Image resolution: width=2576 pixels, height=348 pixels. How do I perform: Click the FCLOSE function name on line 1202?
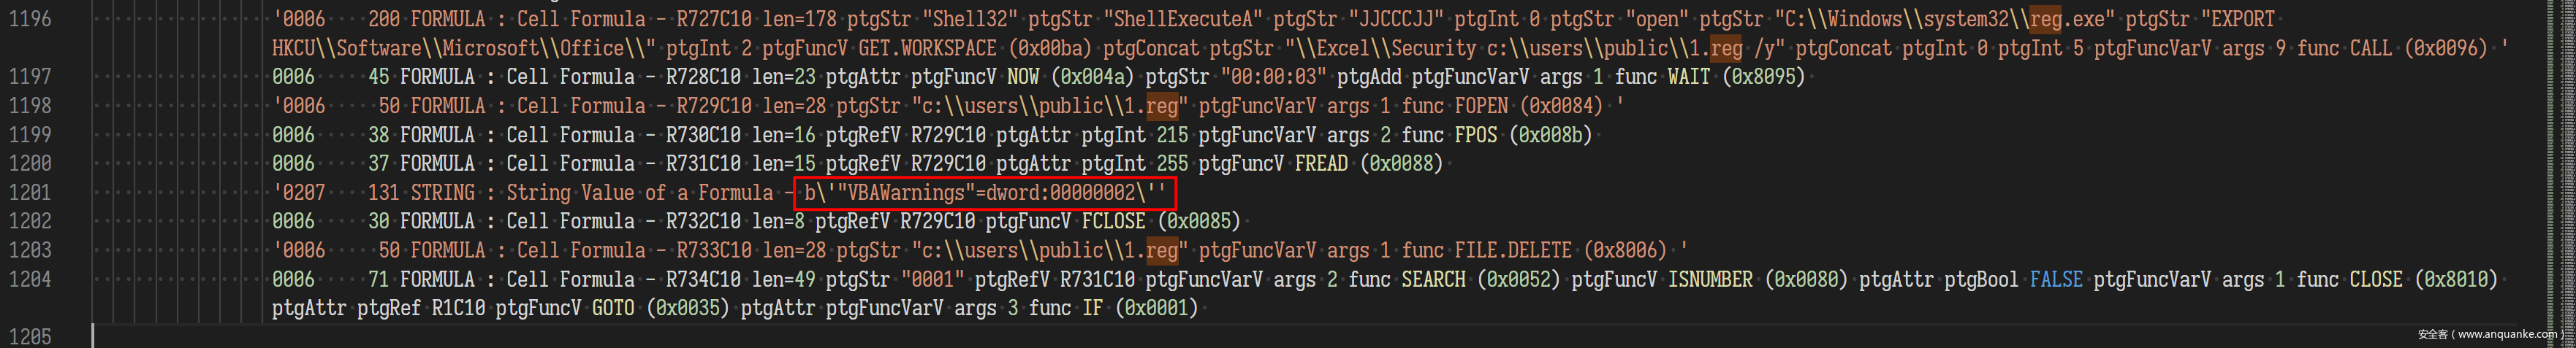pos(1114,221)
